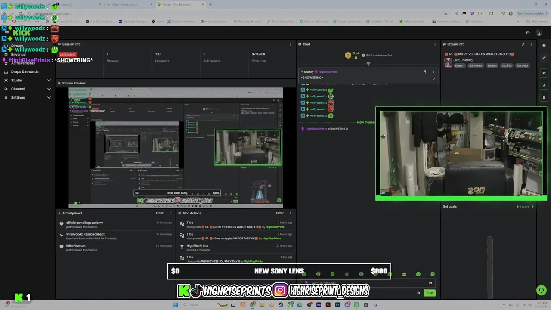This screenshot has width=551, height=310.
Task: Click the Illustrator stream tag
Action: click(522, 66)
